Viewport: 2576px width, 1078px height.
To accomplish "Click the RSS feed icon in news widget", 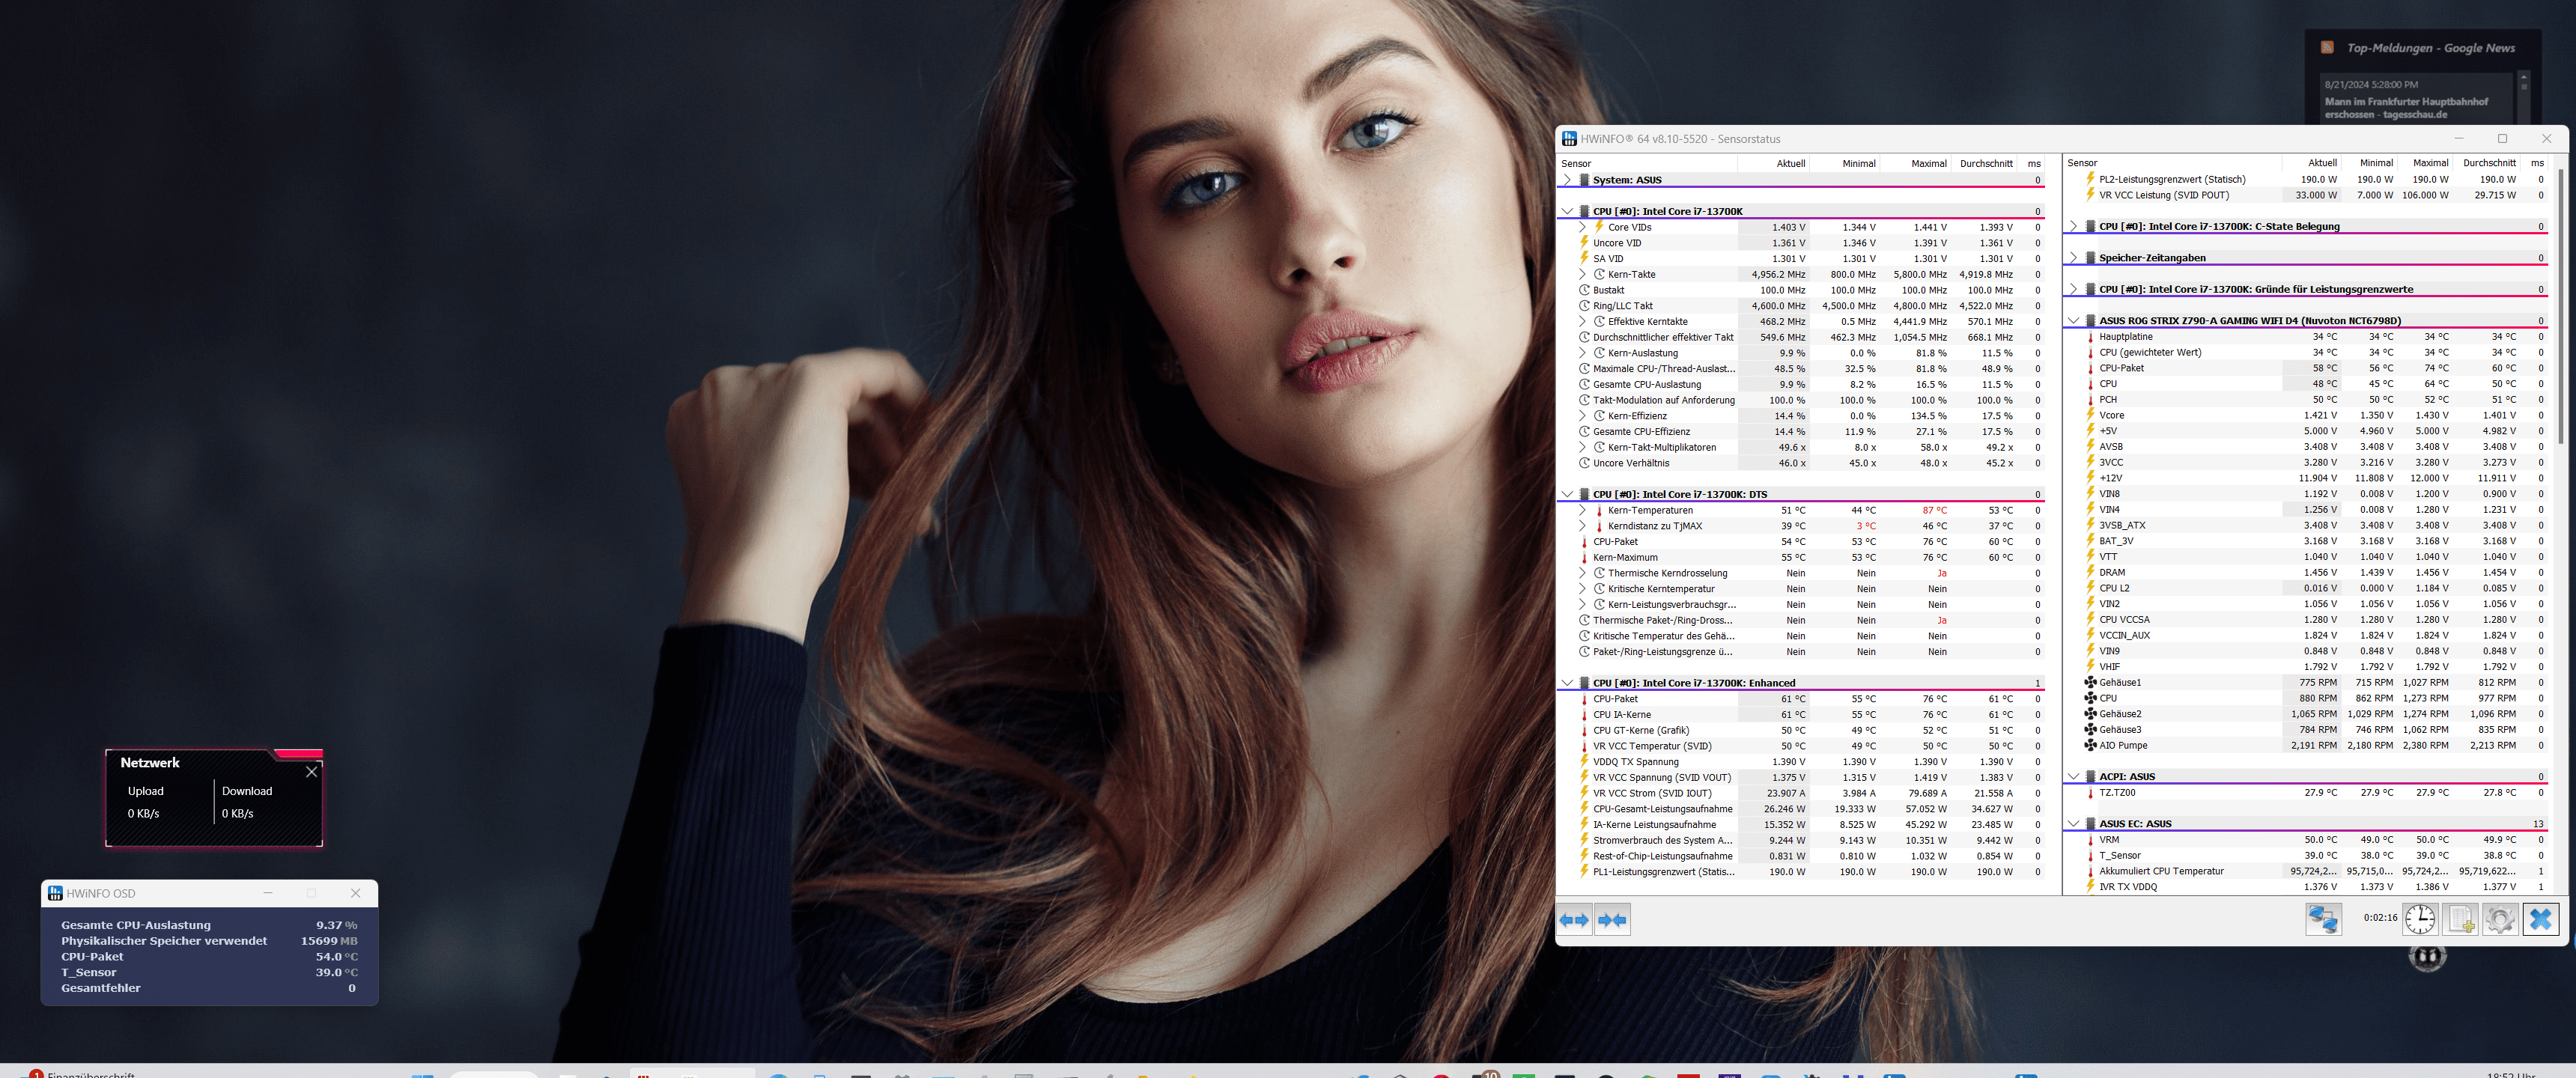I will (x=2327, y=47).
